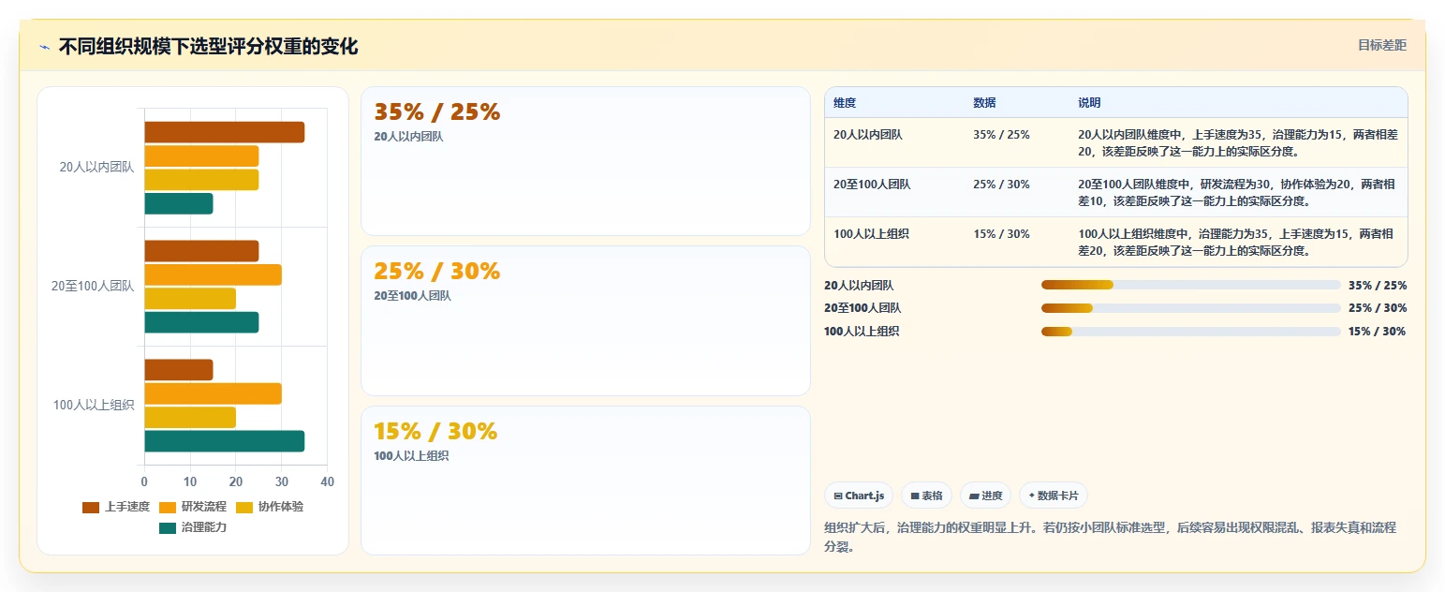
Task: Click the 数据卡片 chip
Action: (1054, 496)
